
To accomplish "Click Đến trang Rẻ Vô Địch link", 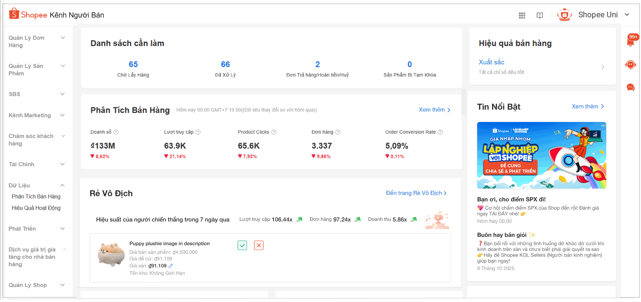I will point(416,193).
